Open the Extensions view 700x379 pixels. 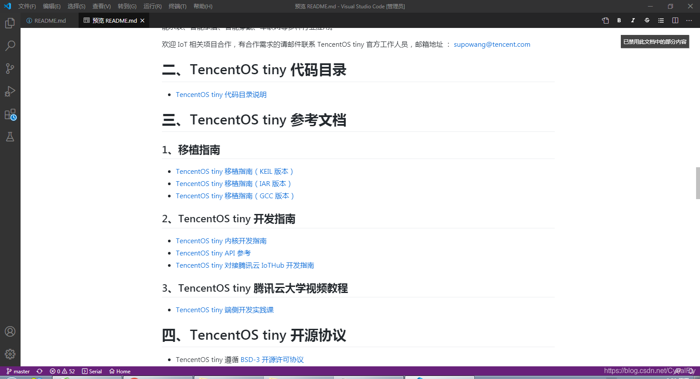point(10,114)
